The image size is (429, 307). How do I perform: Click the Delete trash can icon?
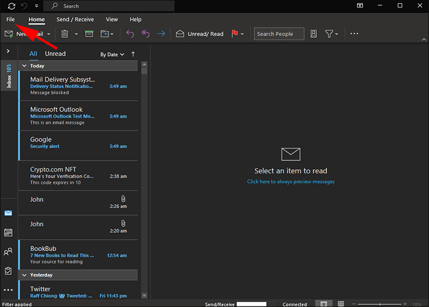pos(65,34)
